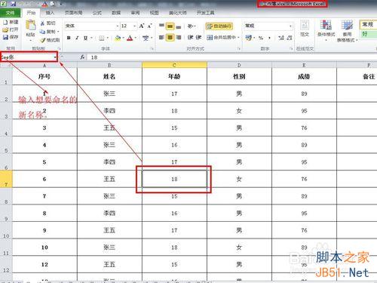Viewport: 377px width, 283px height.
Task: Click the decrease font size icon
Action: point(150,26)
